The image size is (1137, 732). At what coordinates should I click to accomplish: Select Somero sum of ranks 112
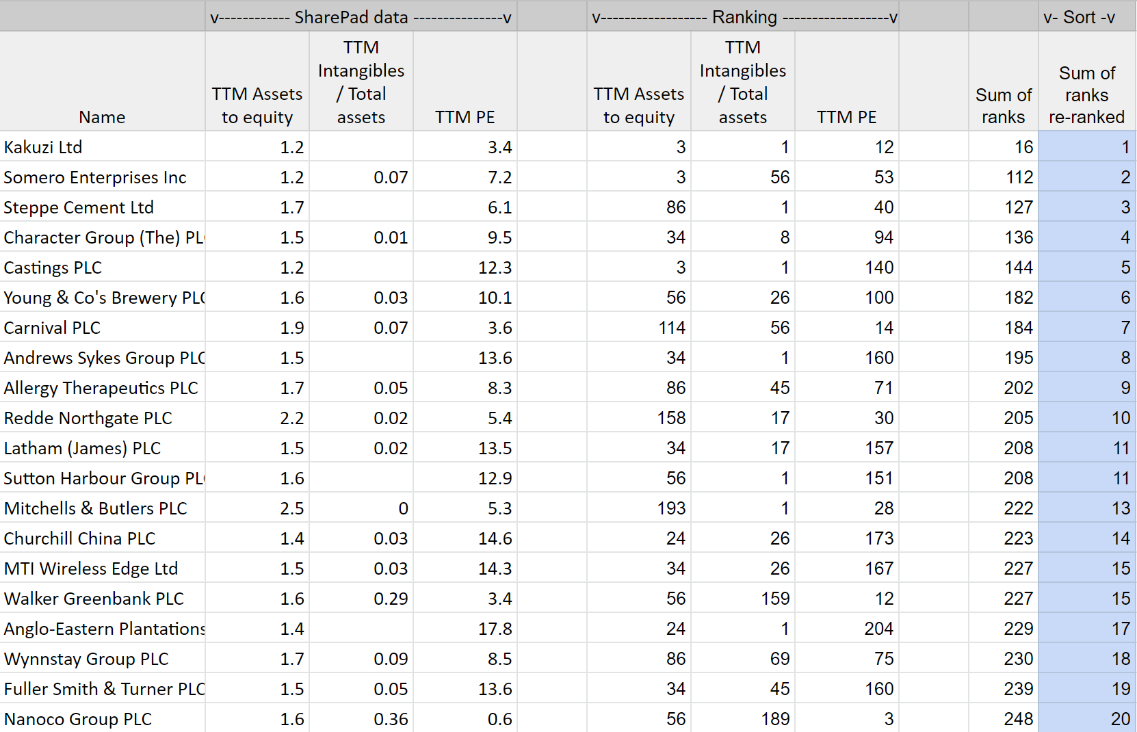click(1004, 177)
